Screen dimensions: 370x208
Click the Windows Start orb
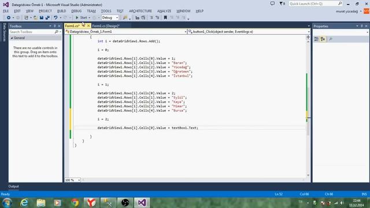(7, 203)
